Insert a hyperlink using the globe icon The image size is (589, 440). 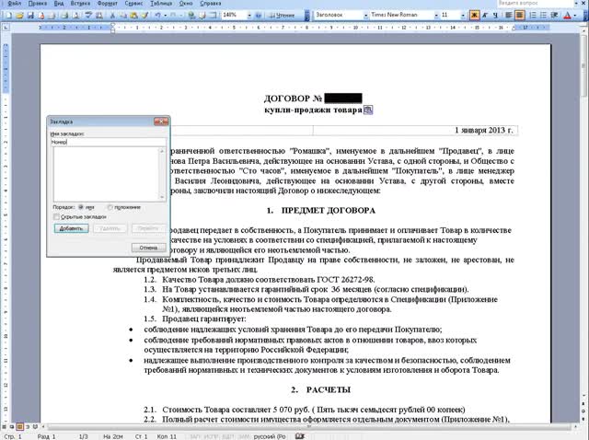click(x=191, y=16)
